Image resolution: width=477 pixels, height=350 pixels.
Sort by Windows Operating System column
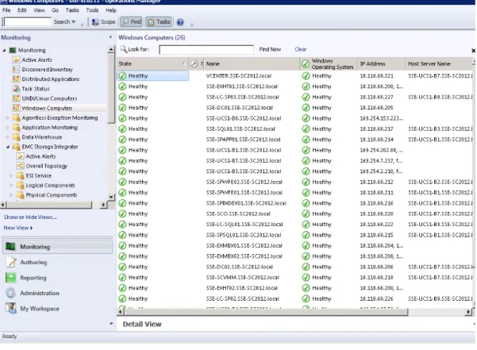pyautogui.click(x=329, y=63)
